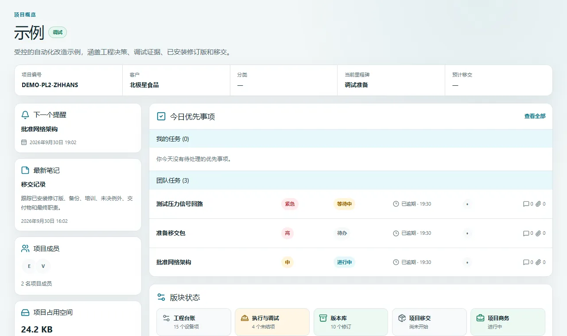Click the 10 个修订 text on 版本库 card

tap(341, 327)
